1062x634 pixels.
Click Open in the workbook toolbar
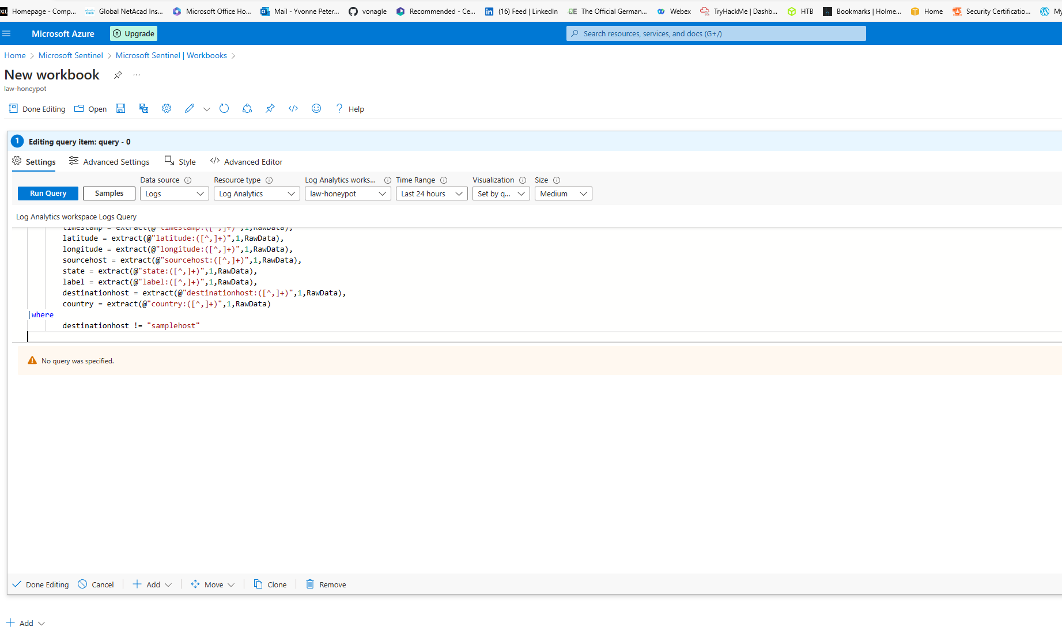pos(90,109)
